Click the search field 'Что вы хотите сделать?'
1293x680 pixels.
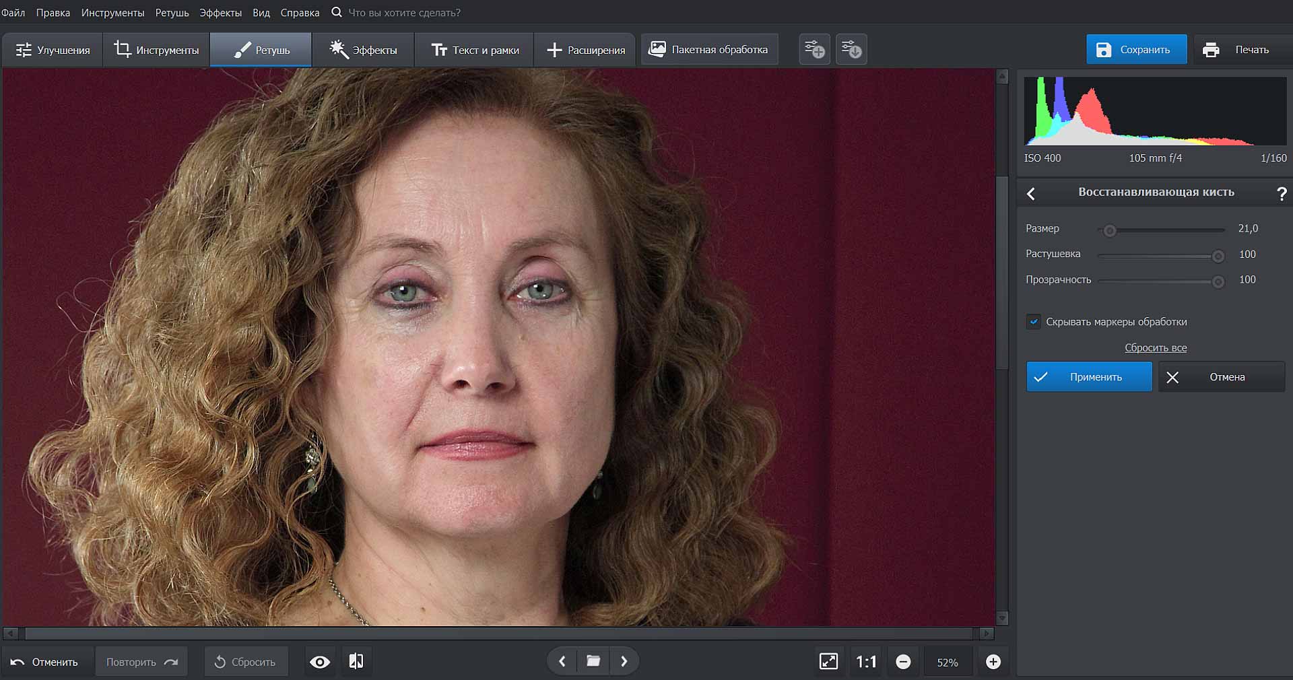(x=404, y=13)
